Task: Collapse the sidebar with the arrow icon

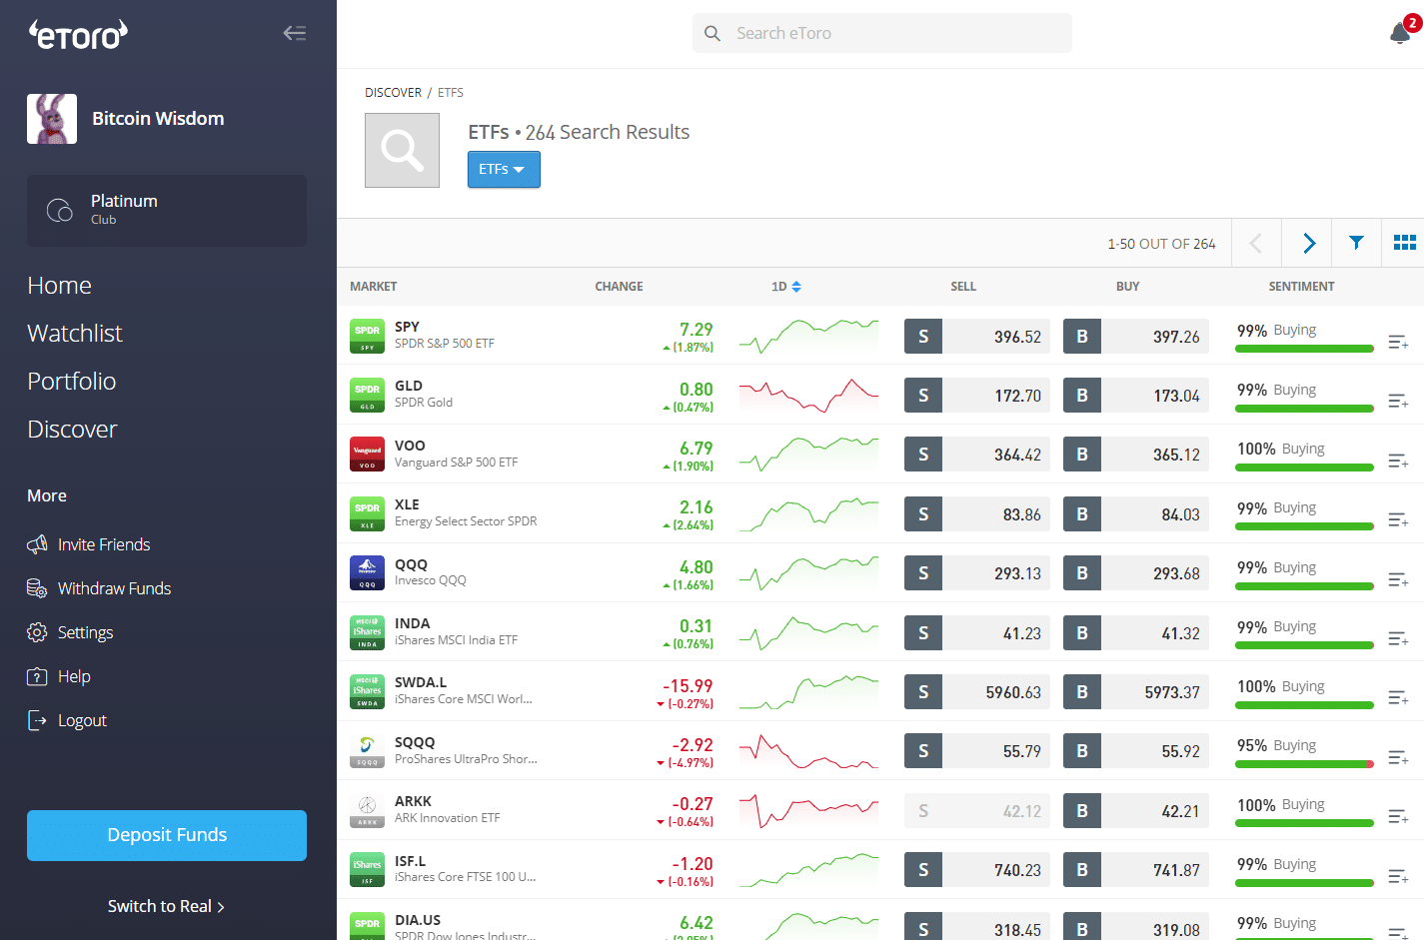Action: [x=294, y=33]
